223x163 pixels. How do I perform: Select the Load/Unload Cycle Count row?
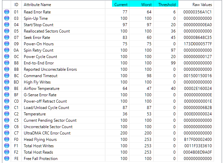(46, 108)
